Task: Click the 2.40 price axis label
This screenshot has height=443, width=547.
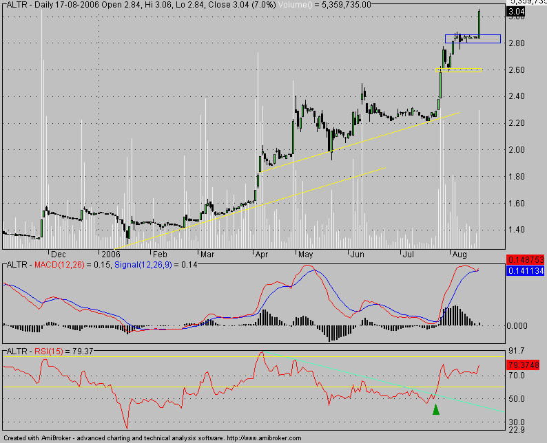Action: pyautogui.click(x=516, y=96)
